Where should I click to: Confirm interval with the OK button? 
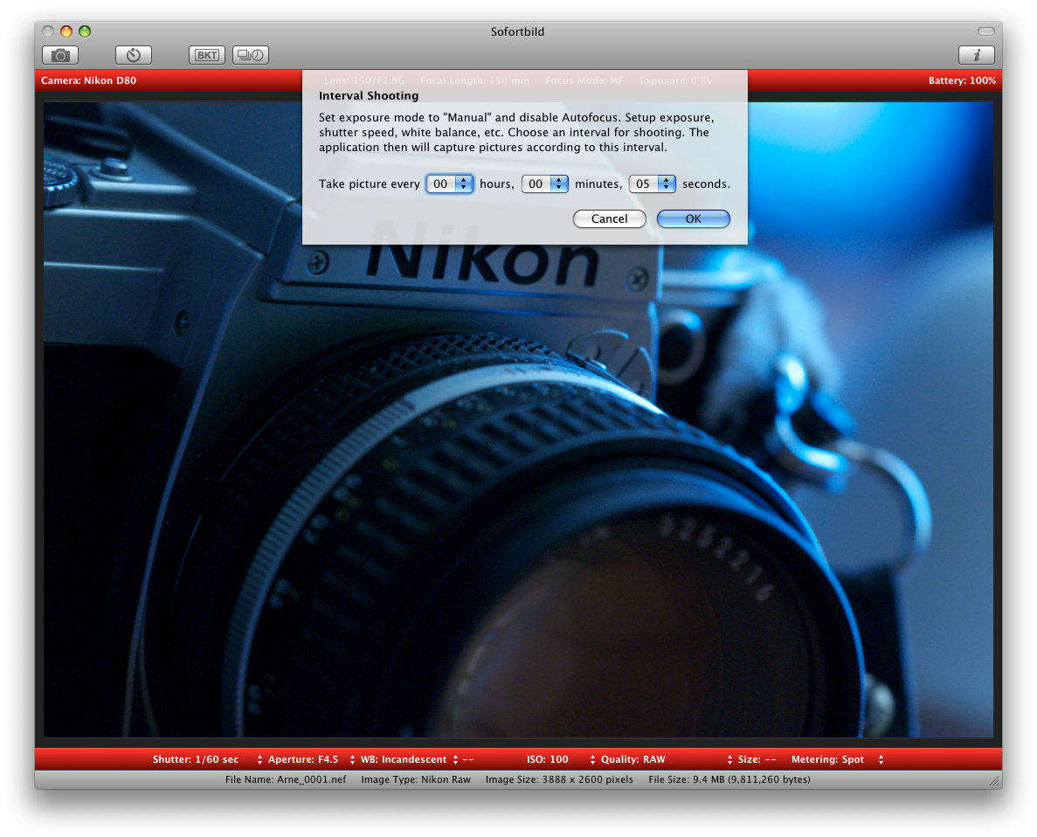[x=693, y=219]
